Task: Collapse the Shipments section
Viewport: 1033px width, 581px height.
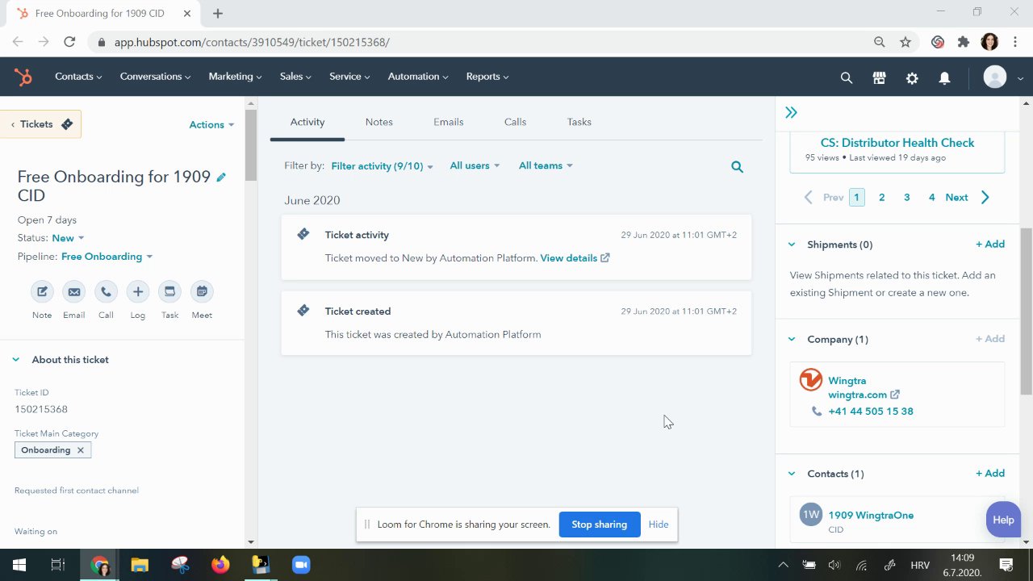Action: pyautogui.click(x=791, y=245)
